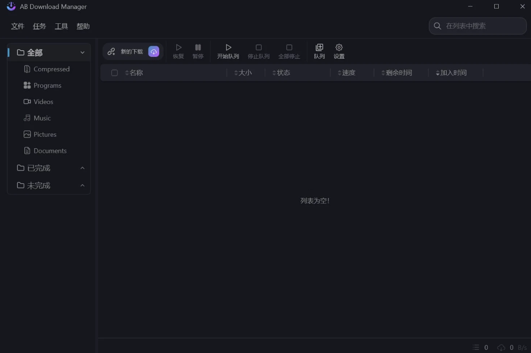Open the 文件 menu
Image resolution: width=531 pixels, height=353 pixels.
pos(17,26)
